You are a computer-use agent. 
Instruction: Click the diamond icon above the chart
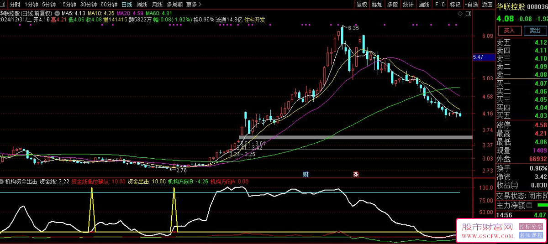[x=460, y=14]
